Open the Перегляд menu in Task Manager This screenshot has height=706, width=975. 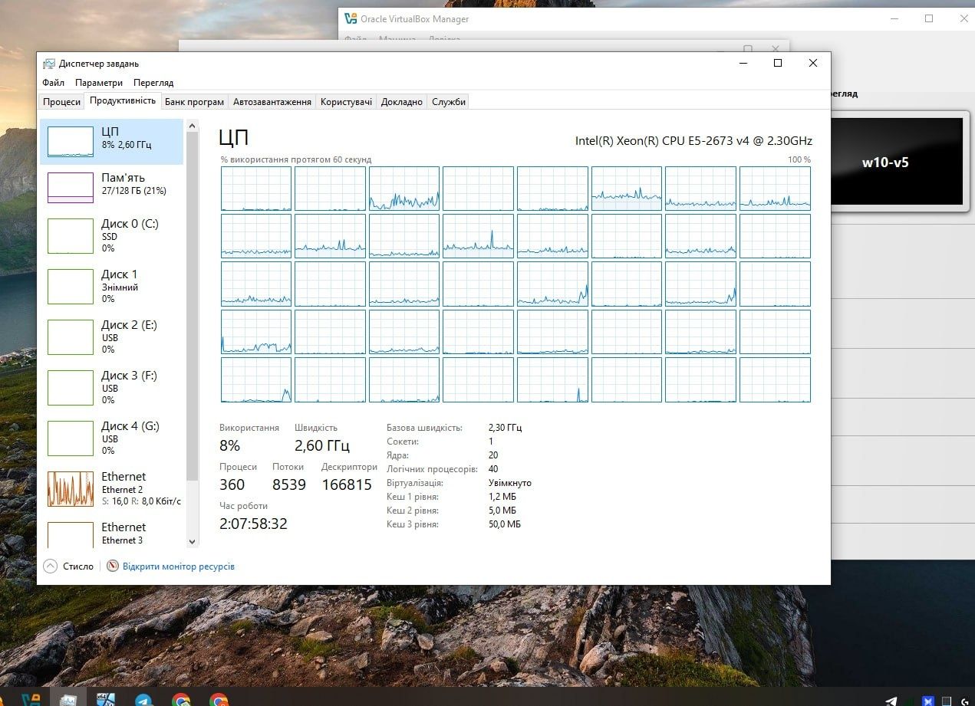pos(153,83)
